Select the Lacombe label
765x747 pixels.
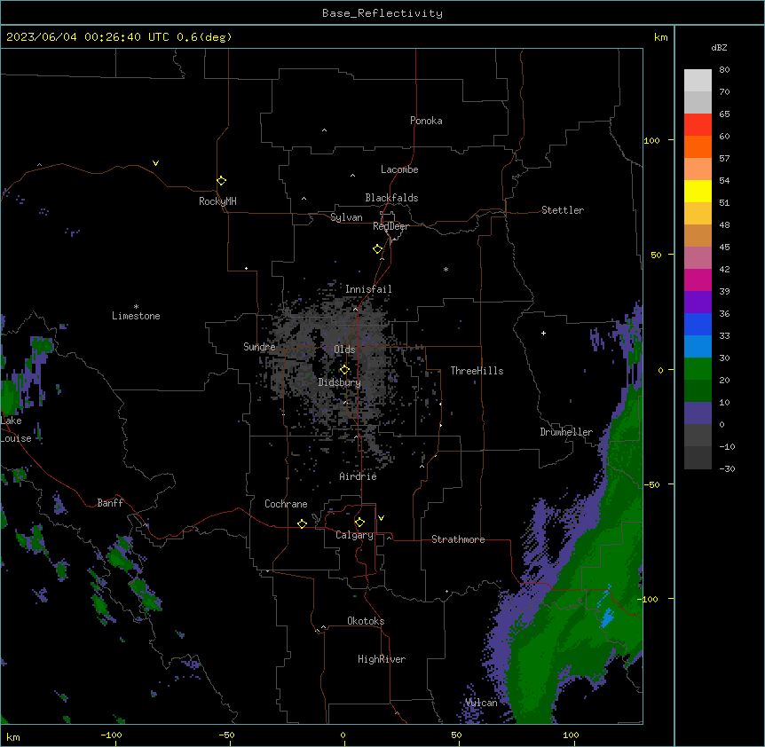(399, 169)
